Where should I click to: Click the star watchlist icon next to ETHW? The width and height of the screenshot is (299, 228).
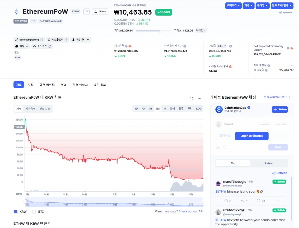point(87,11)
